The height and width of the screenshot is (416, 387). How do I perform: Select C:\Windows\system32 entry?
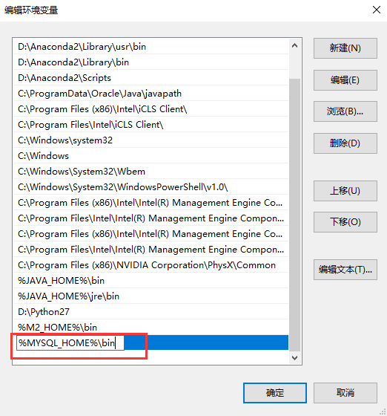[x=151, y=140]
